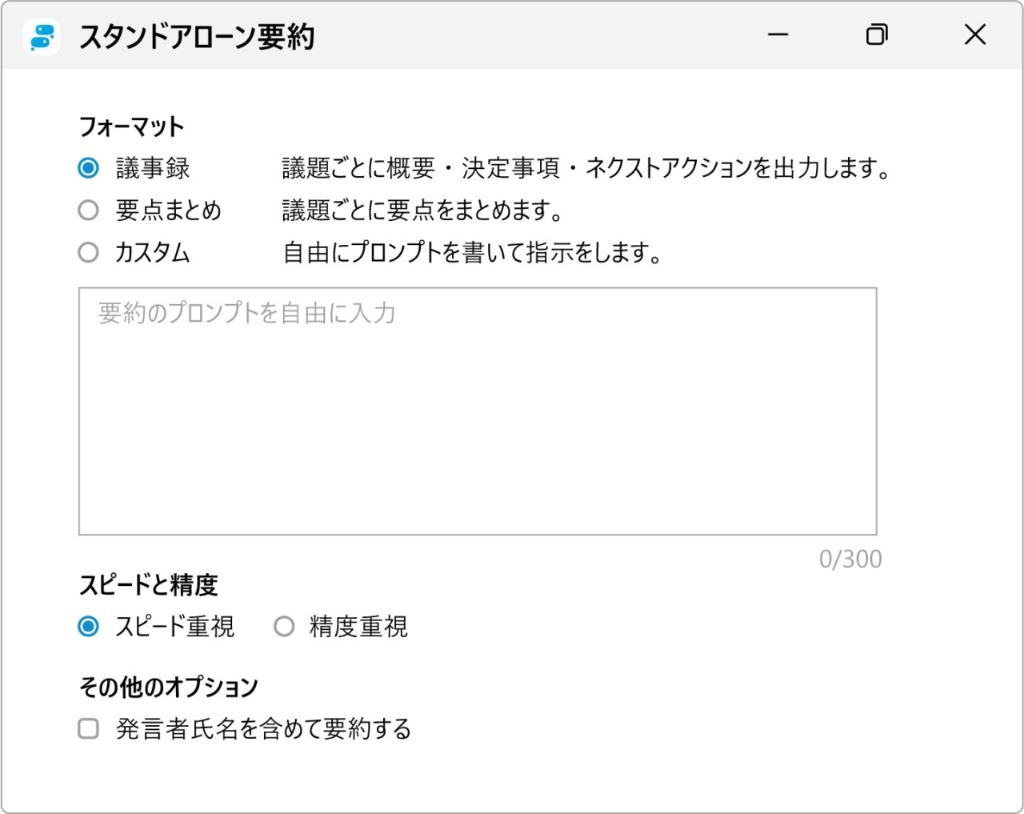This screenshot has height=814, width=1024.
Task: Click the 自由にプロンプトを書いて指示をします description
Action: [x=472, y=253]
